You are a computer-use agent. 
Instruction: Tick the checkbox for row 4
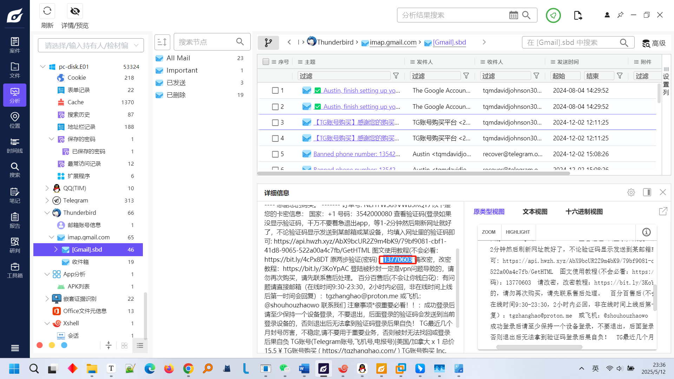(275, 138)
